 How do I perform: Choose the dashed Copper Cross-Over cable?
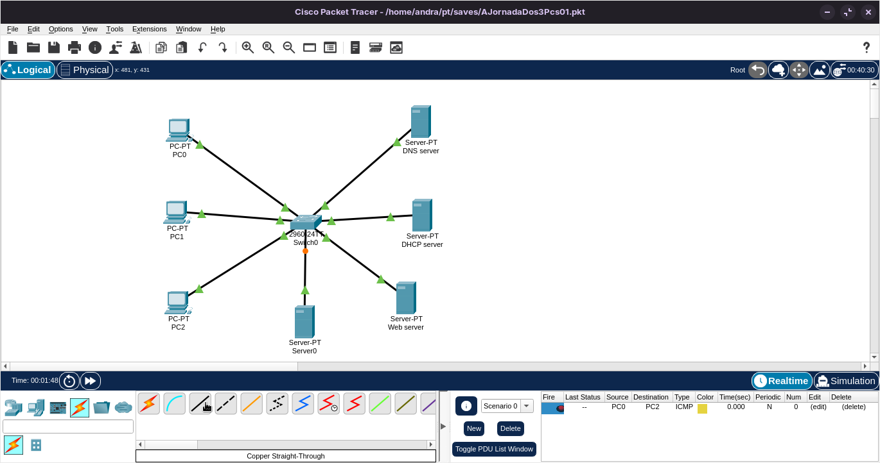tap(226, 403)
